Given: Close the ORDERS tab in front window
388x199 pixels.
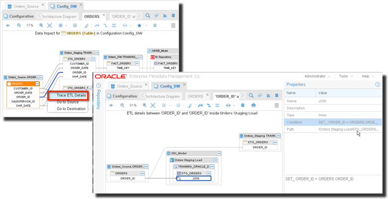Looking at the screenshot, I should pos(207,94).
